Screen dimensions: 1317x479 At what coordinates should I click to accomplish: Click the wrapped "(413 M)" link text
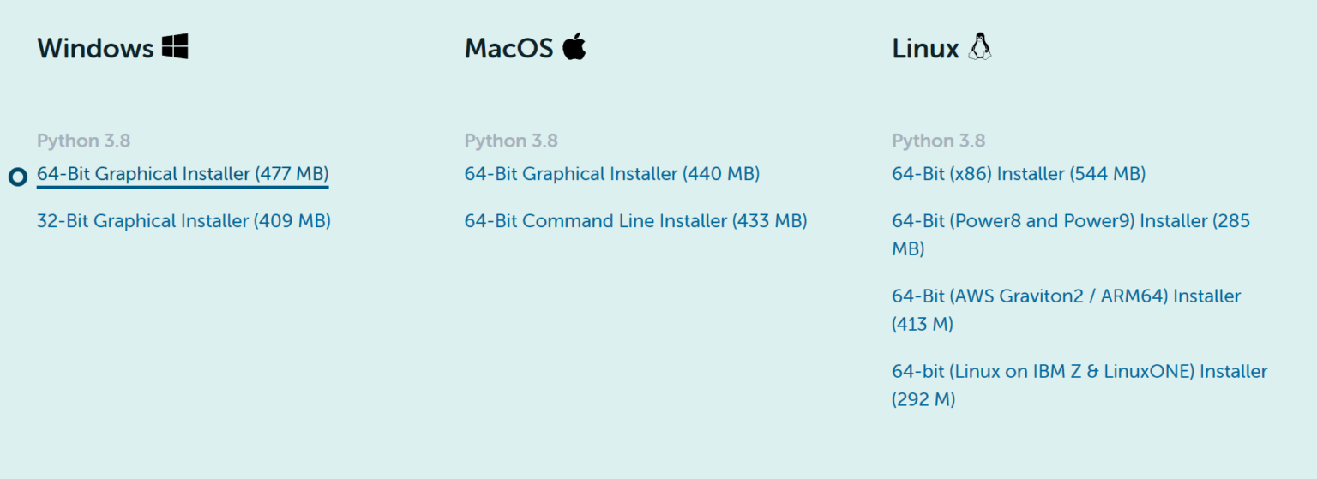[x=922, y=325]
